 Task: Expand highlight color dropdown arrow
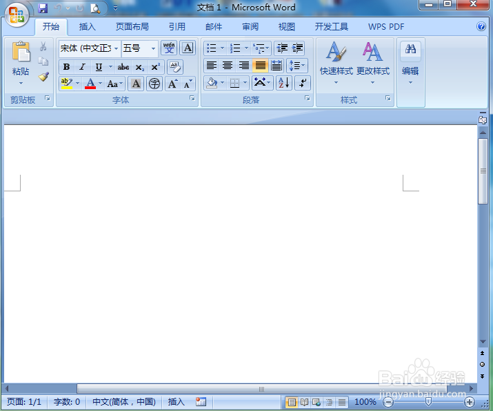point(77,84)
